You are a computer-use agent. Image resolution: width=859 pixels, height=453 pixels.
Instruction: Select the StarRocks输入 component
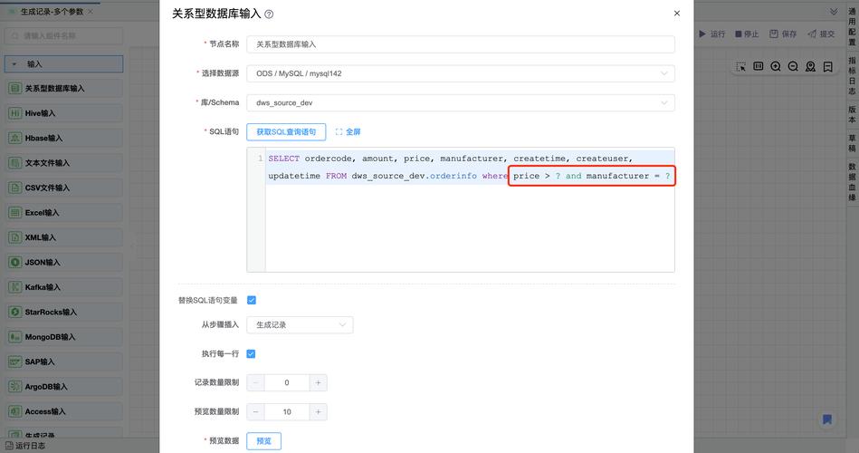(64, 312)
